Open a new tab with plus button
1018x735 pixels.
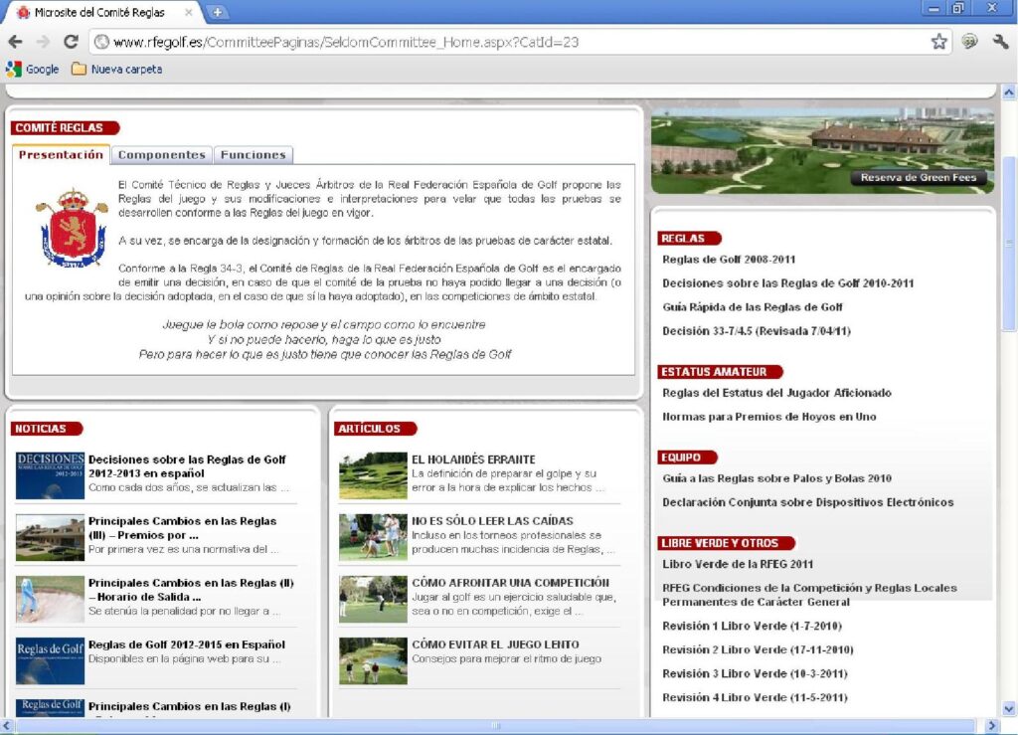point(217,12)
